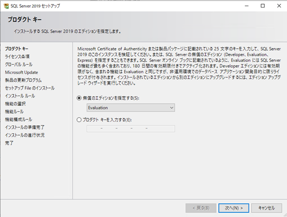Select 機能の選択 step in sidebar

click(15, 104)
